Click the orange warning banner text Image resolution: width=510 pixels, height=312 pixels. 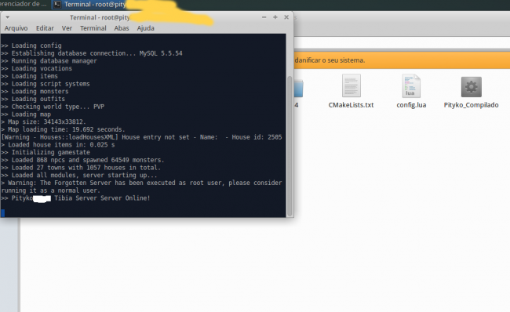point(330,60)
